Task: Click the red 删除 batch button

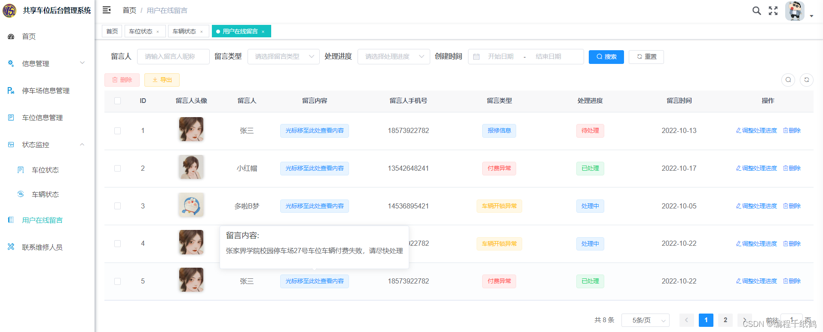Action: [122, 80]
